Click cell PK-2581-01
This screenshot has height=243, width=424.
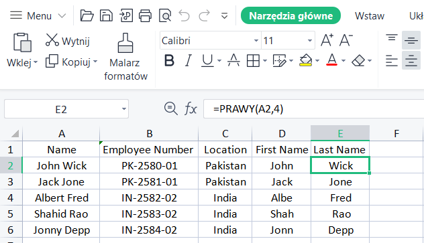click(x=149, y=182)
